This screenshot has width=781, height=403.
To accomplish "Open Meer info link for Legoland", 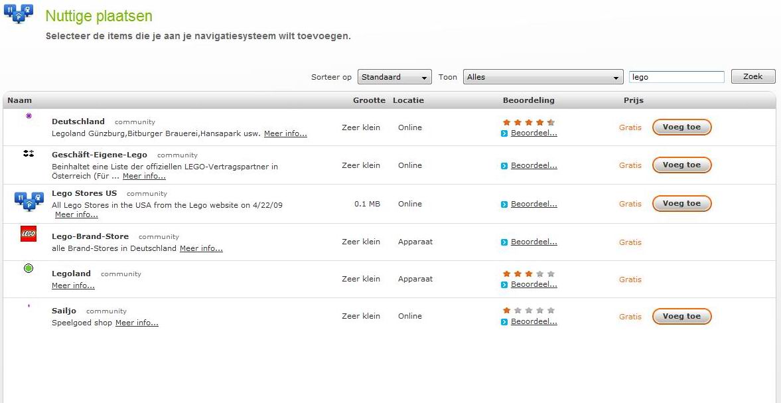I will (73, 285).
